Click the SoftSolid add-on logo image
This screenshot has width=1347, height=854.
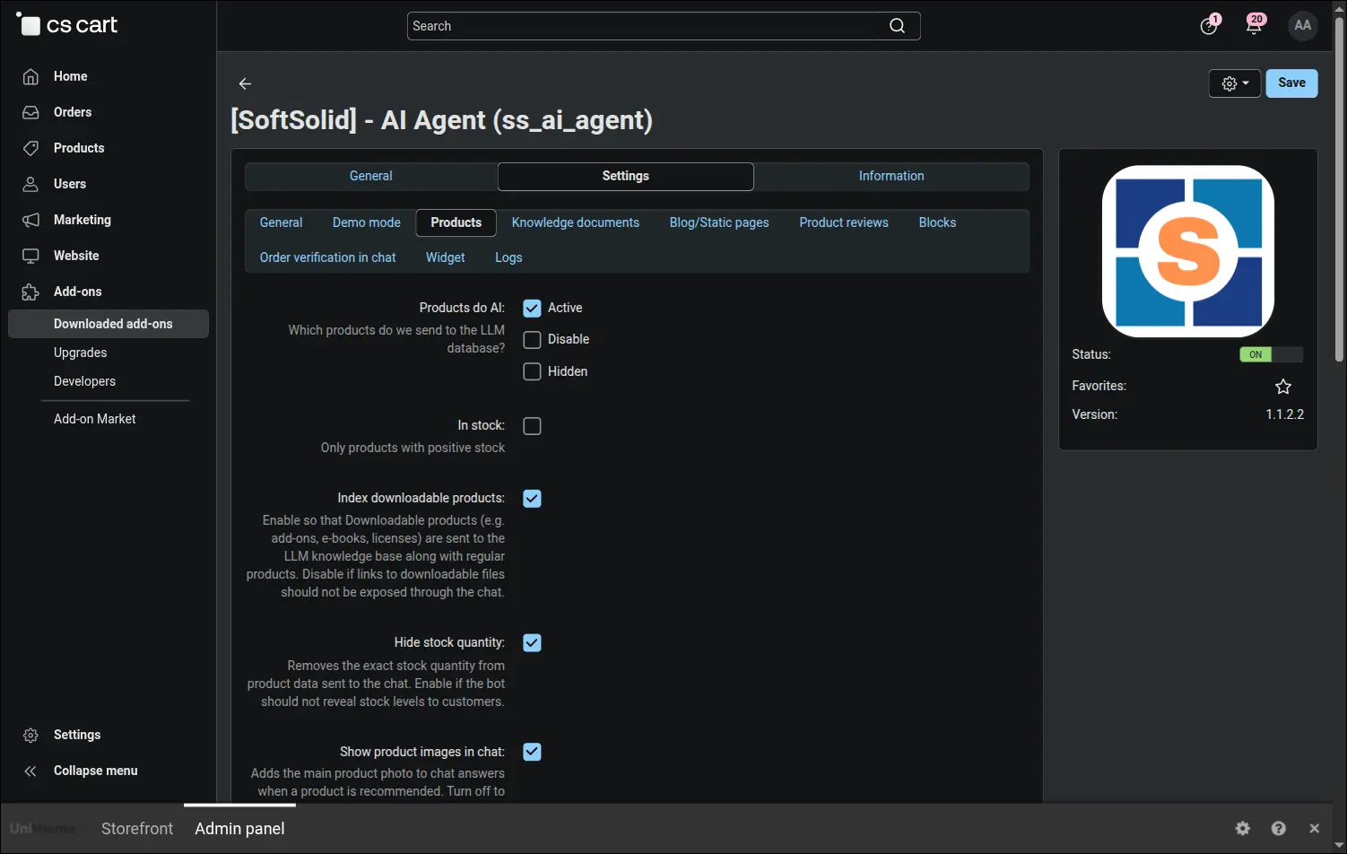click(x=1188, y=251)
